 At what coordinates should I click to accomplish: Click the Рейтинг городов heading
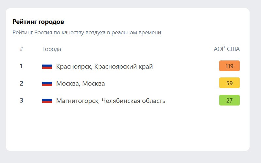[38, 22]
